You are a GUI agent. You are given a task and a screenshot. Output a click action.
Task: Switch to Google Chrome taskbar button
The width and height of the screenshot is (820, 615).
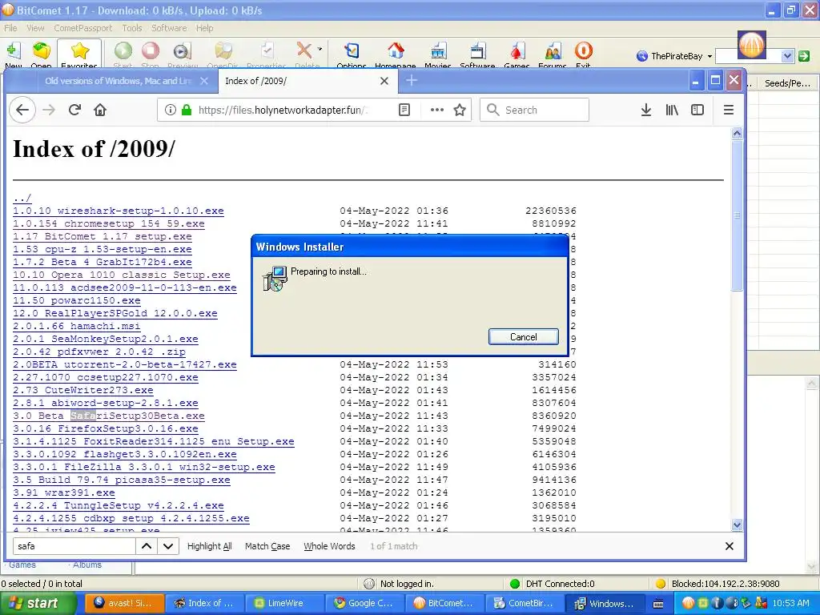364,603
